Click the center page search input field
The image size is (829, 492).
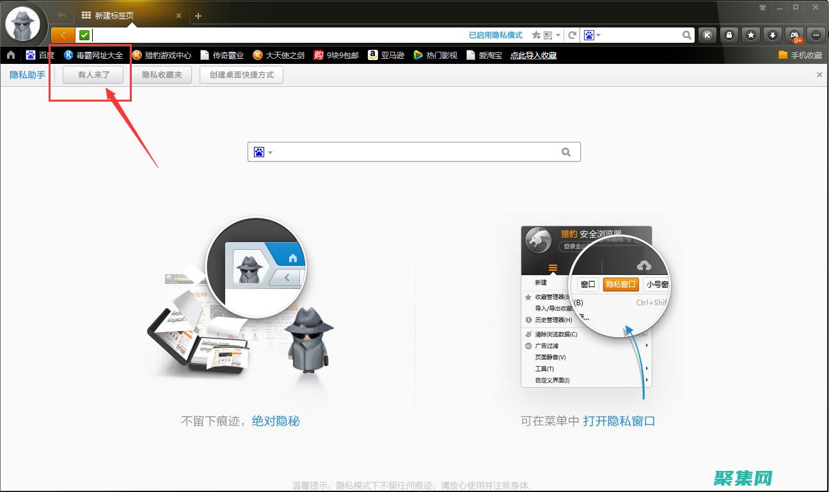[416, 152]
